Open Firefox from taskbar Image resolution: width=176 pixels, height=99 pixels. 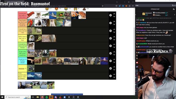pos(42,97)
